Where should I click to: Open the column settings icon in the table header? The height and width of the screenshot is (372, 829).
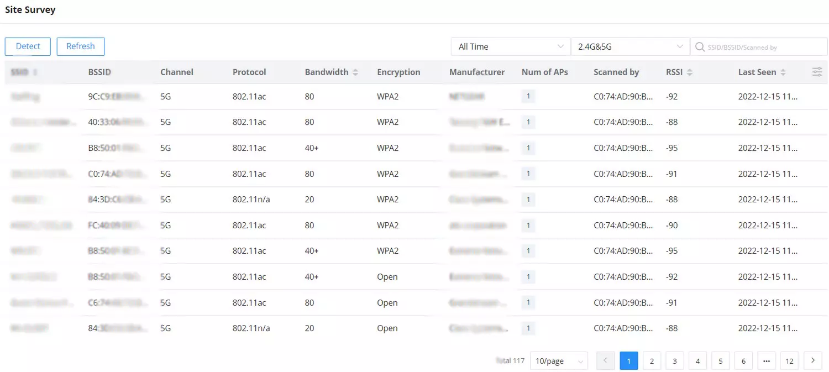[817, 72]
